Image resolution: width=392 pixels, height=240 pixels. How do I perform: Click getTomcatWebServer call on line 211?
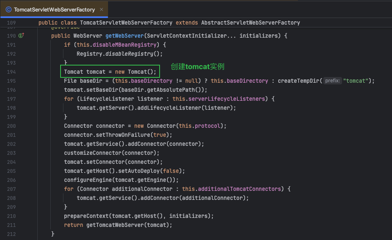[115, 225]
